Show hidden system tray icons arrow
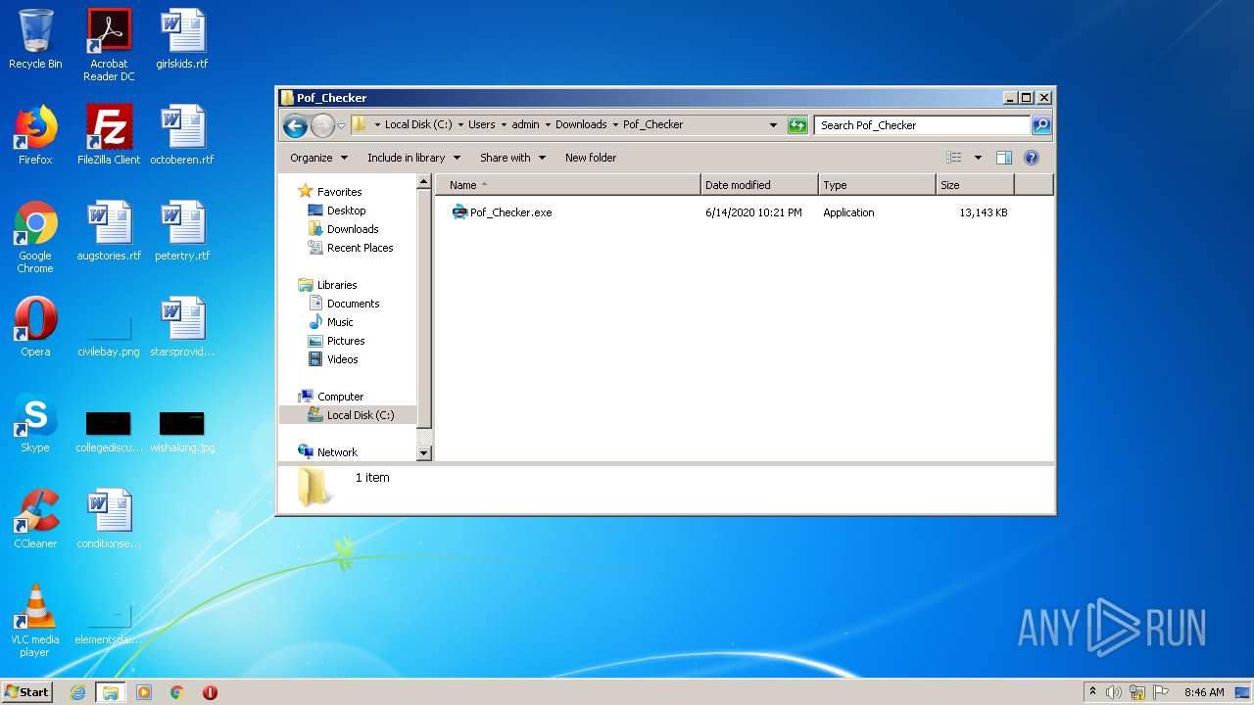 1092,692
